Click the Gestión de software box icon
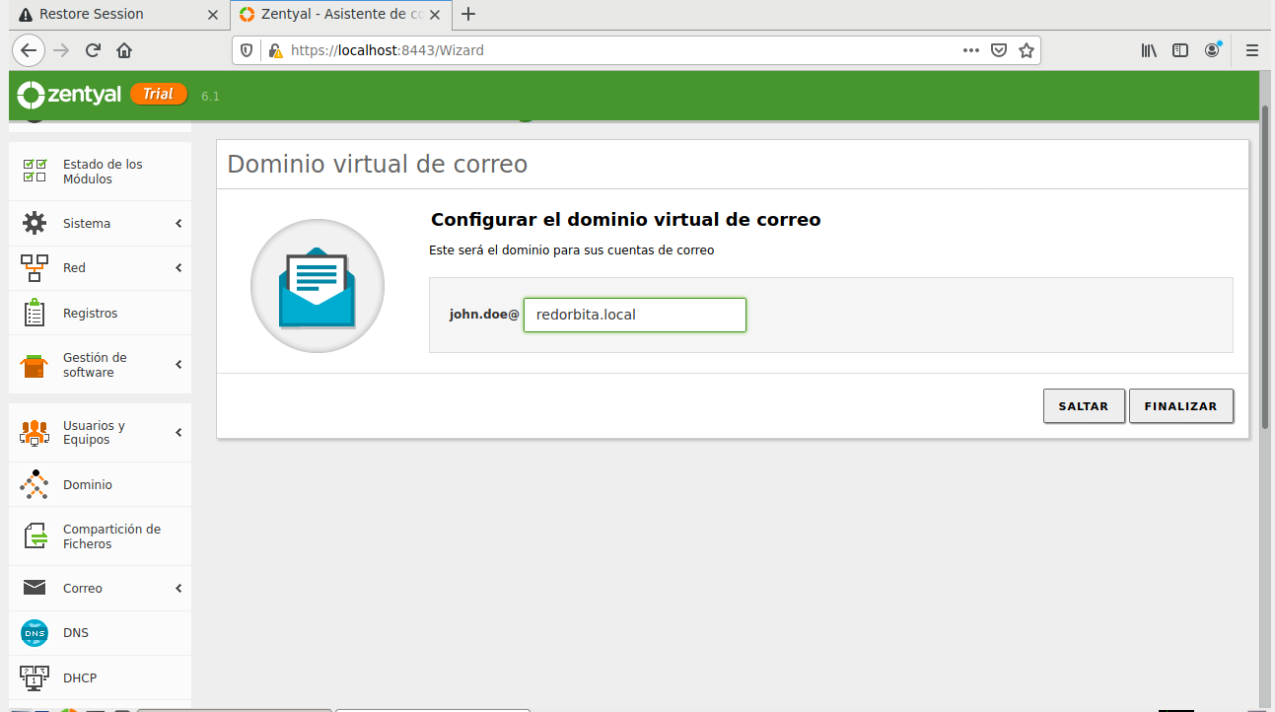This screenshot has height=712, width=1275. [35, 365]
